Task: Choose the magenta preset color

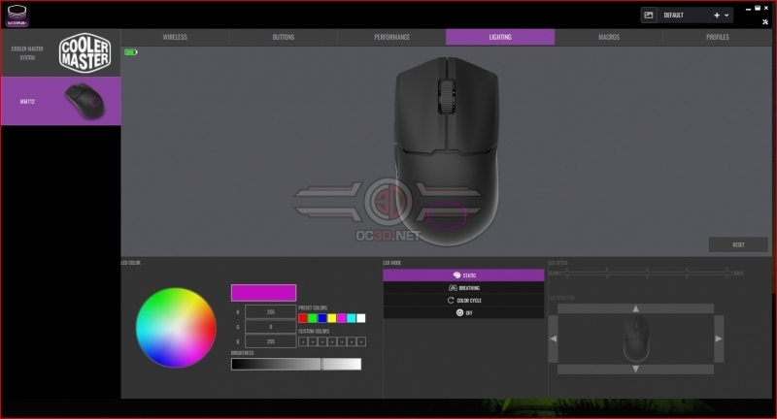Action: 342,318
